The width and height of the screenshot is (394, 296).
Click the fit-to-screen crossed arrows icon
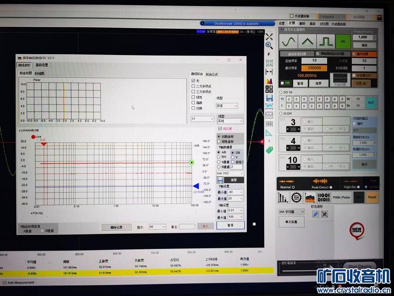pyautogui.click(x=269, y=37)
